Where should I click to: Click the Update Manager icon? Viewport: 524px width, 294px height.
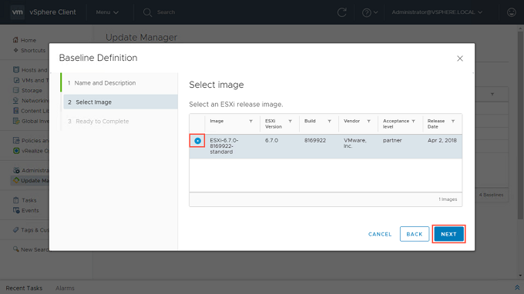tap(15, 180)
